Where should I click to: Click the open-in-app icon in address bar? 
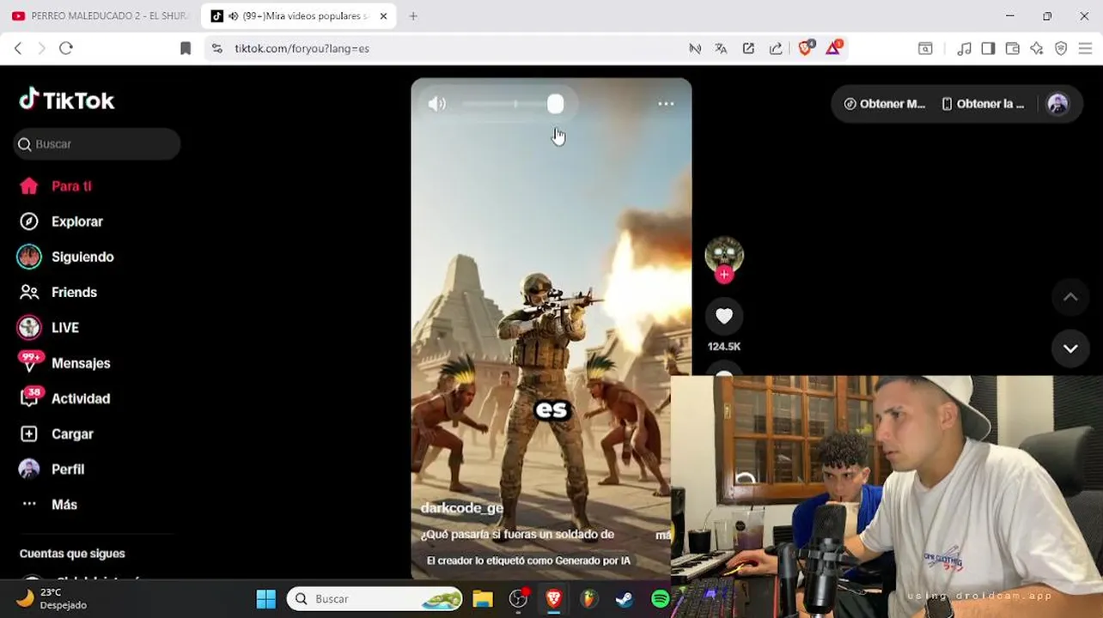pos(748,48)
